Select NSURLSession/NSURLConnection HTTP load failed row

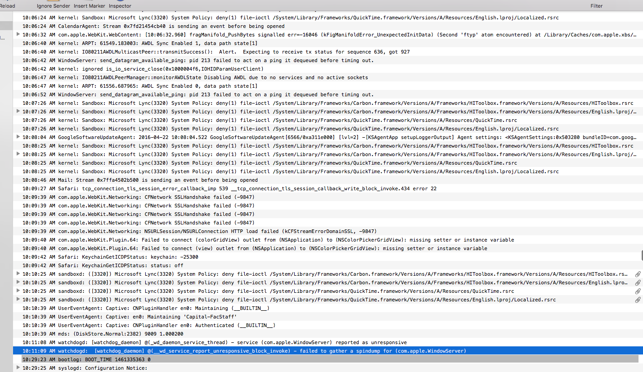coord(328,231)
